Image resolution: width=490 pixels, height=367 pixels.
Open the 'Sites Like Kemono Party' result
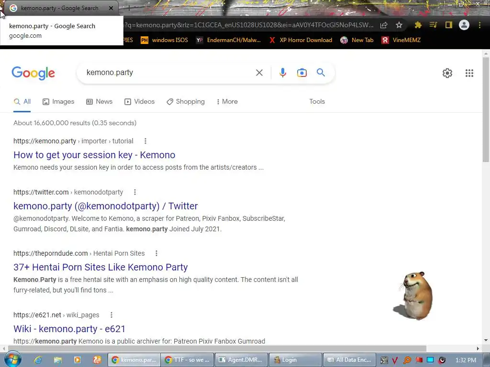(x=100, y=267)
